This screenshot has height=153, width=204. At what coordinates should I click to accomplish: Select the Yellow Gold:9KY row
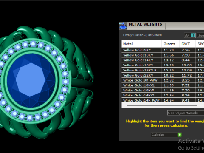coord(163,50)
